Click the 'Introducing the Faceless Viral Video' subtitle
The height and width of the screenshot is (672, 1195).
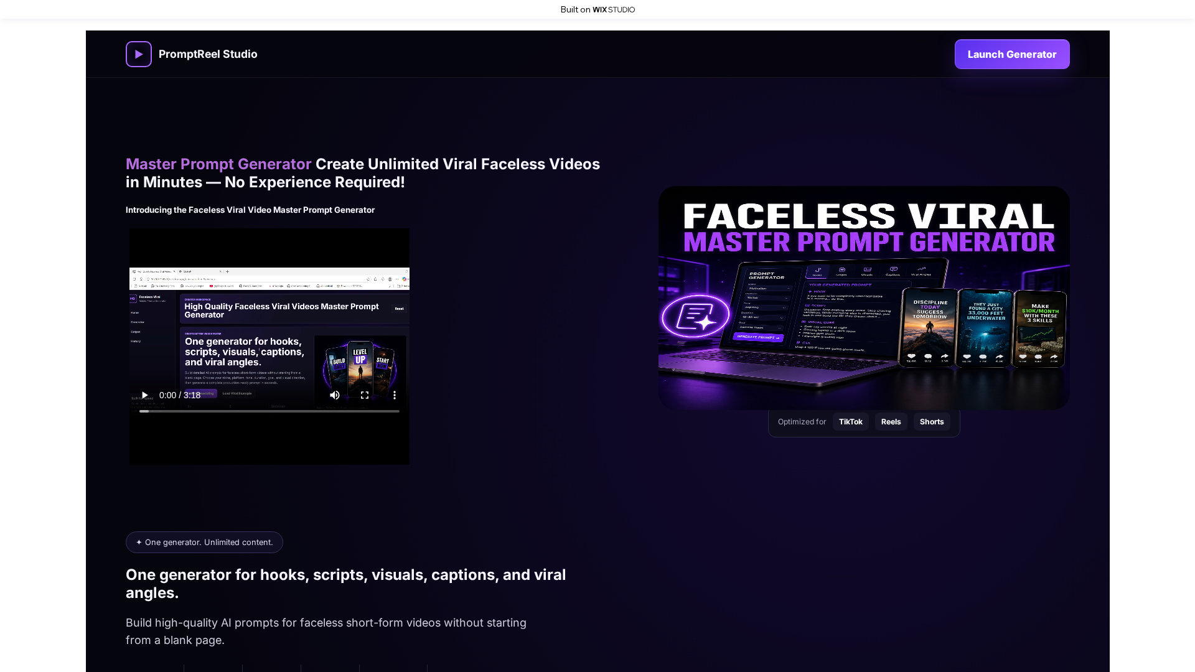tap(250, 210)
